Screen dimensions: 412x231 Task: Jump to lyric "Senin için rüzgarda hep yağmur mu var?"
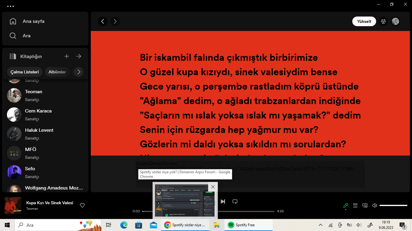230,130
